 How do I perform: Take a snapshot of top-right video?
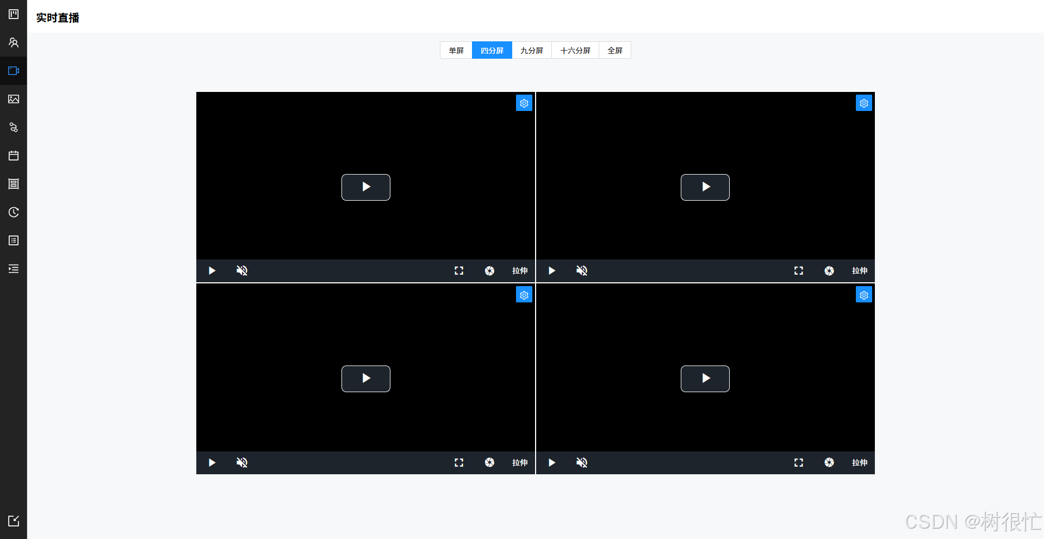829,271
